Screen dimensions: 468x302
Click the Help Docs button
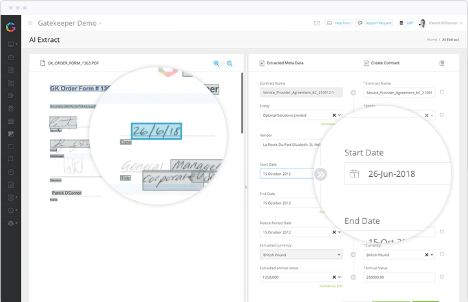[x=339, y=23]
